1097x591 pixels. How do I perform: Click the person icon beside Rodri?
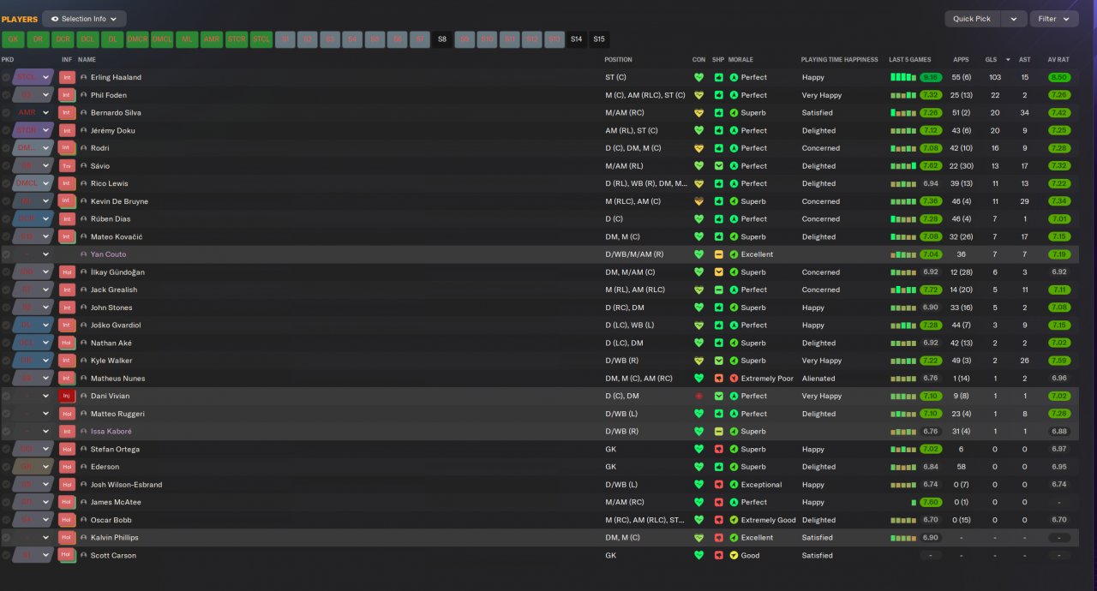(84, 148)
